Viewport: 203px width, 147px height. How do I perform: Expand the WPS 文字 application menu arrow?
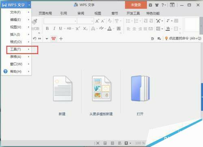(29, 5)
